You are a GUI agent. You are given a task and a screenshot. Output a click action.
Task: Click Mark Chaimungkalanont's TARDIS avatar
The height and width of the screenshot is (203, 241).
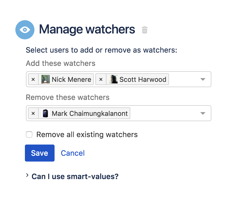coord(46,113)
